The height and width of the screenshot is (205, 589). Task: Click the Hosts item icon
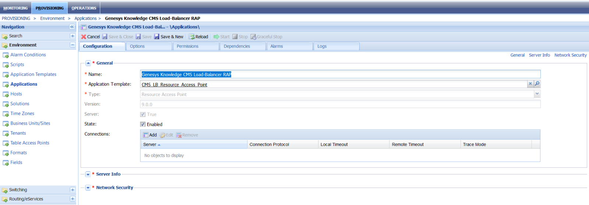6,94
